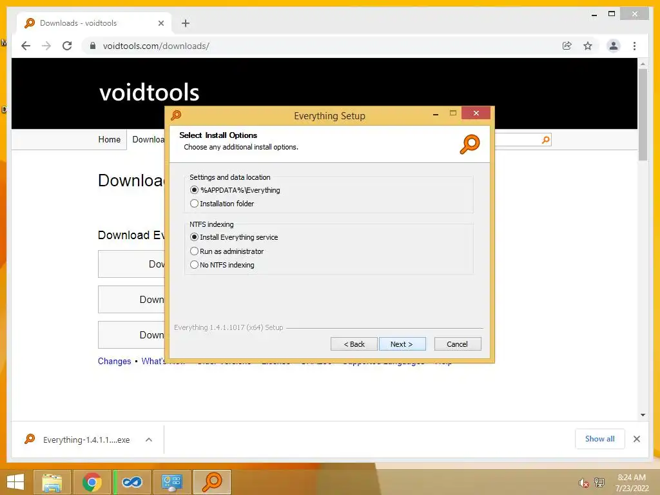The image size is (660, 495).
Task: Go Back in Everything Setup wizard
Action: 354,344
